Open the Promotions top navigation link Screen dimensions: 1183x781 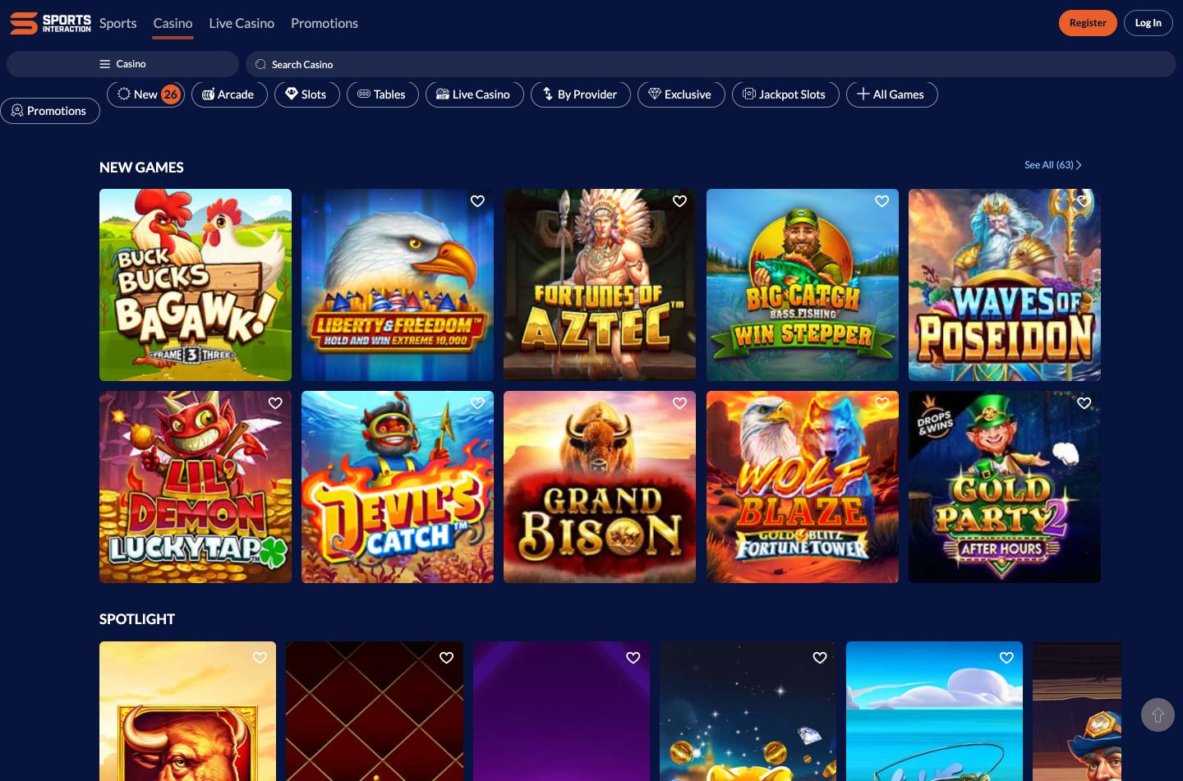point(325,23)
